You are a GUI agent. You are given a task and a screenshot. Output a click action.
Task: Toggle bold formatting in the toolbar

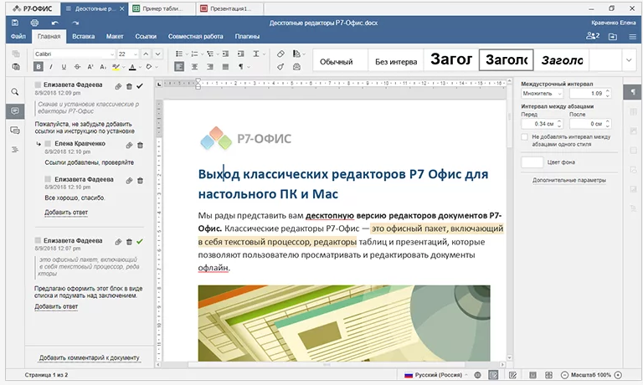pyautogui.click(x=38, y=67)
